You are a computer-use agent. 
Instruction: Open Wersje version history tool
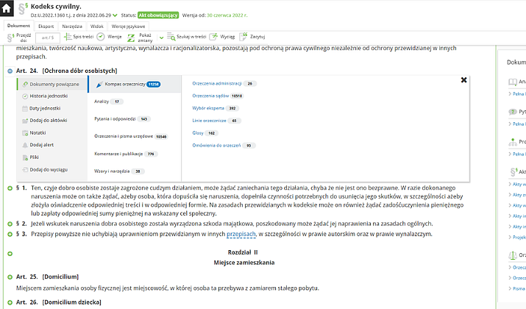109,37
